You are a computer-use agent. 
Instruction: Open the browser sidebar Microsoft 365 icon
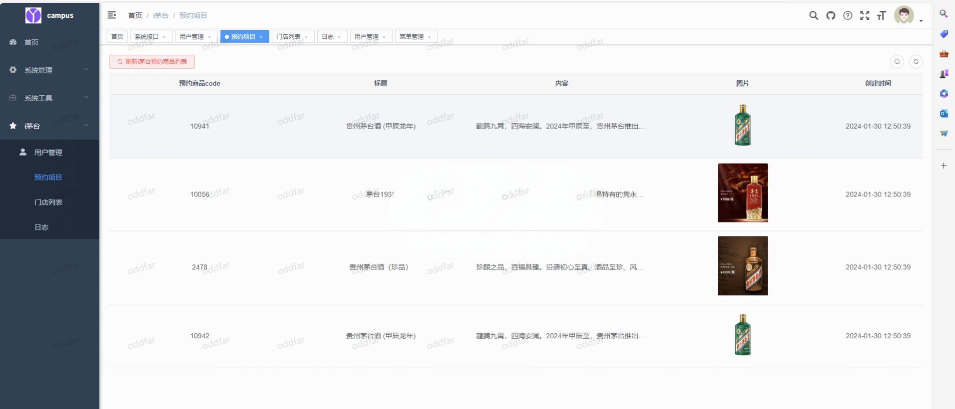tap(944, 94)
